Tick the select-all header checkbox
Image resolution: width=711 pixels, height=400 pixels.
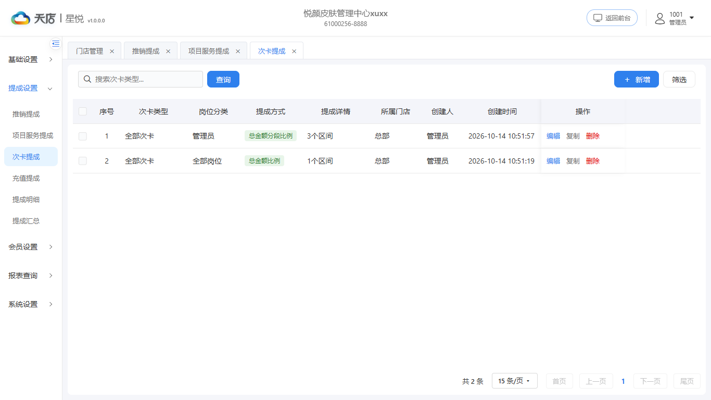pyautogui.click(x=83, y=111)
